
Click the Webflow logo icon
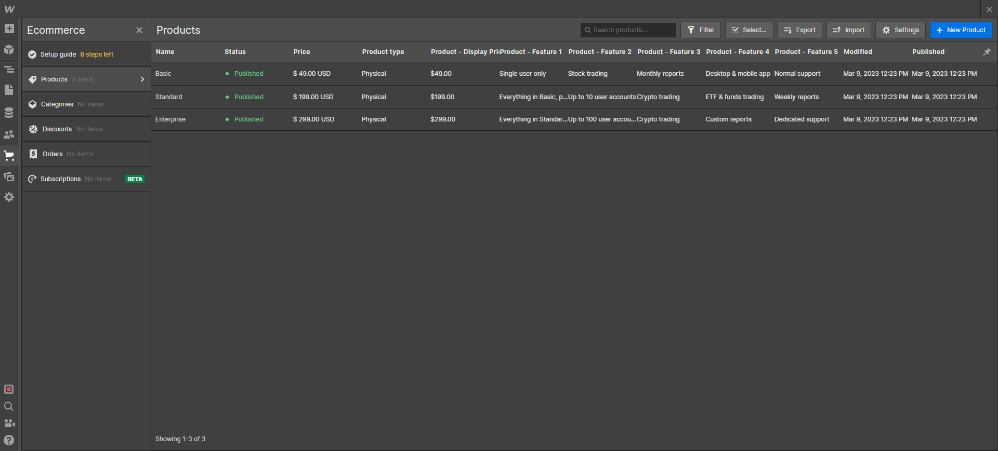click(9, 9)
